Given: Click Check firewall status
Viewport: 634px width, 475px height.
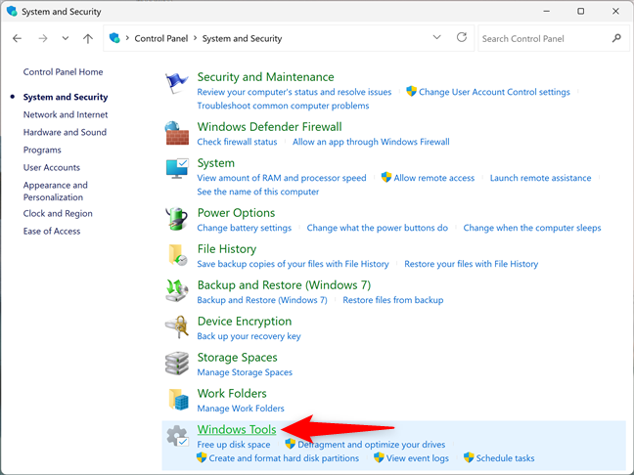Looking at the screenshot, I should click(237, 142).
